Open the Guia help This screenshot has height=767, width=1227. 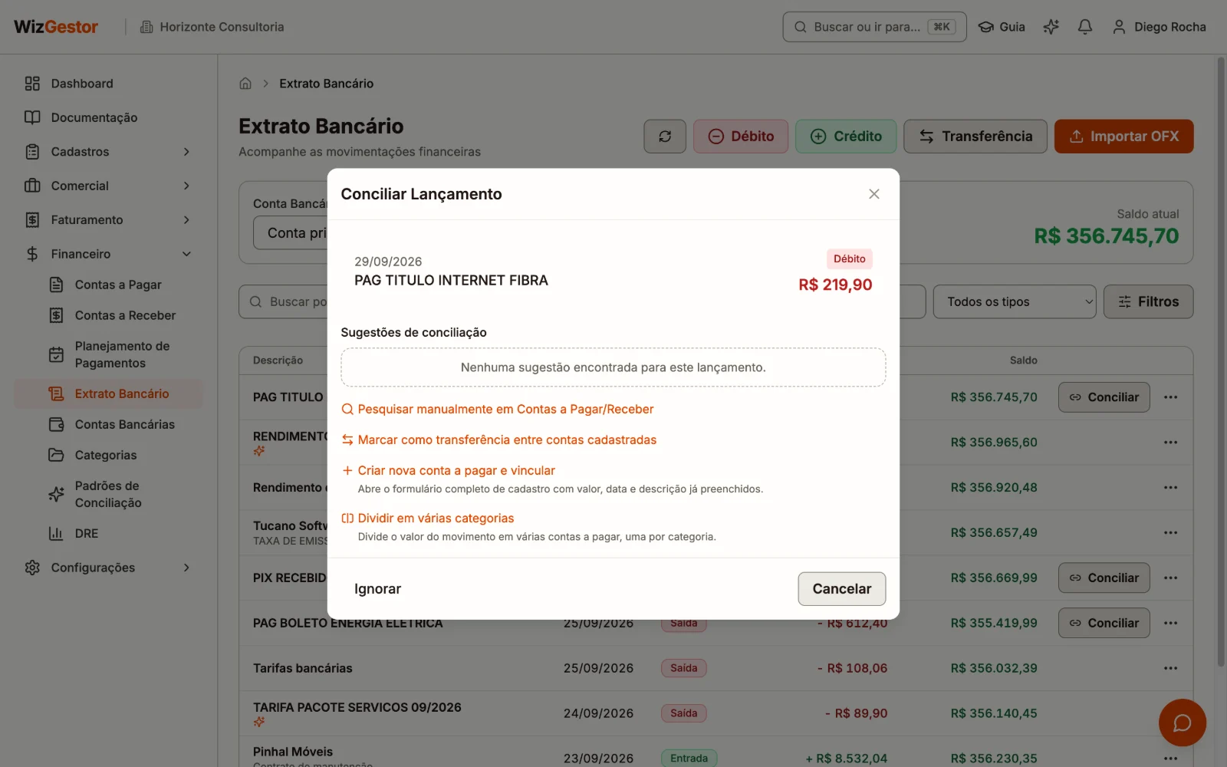coord(1002,27)
